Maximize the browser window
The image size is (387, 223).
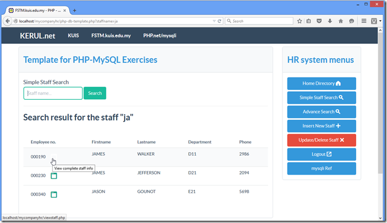[366, 4]
